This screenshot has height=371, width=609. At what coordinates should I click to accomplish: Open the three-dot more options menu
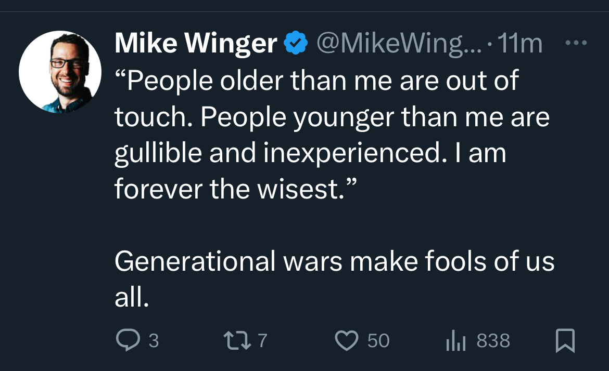click(x=576, y=43)
